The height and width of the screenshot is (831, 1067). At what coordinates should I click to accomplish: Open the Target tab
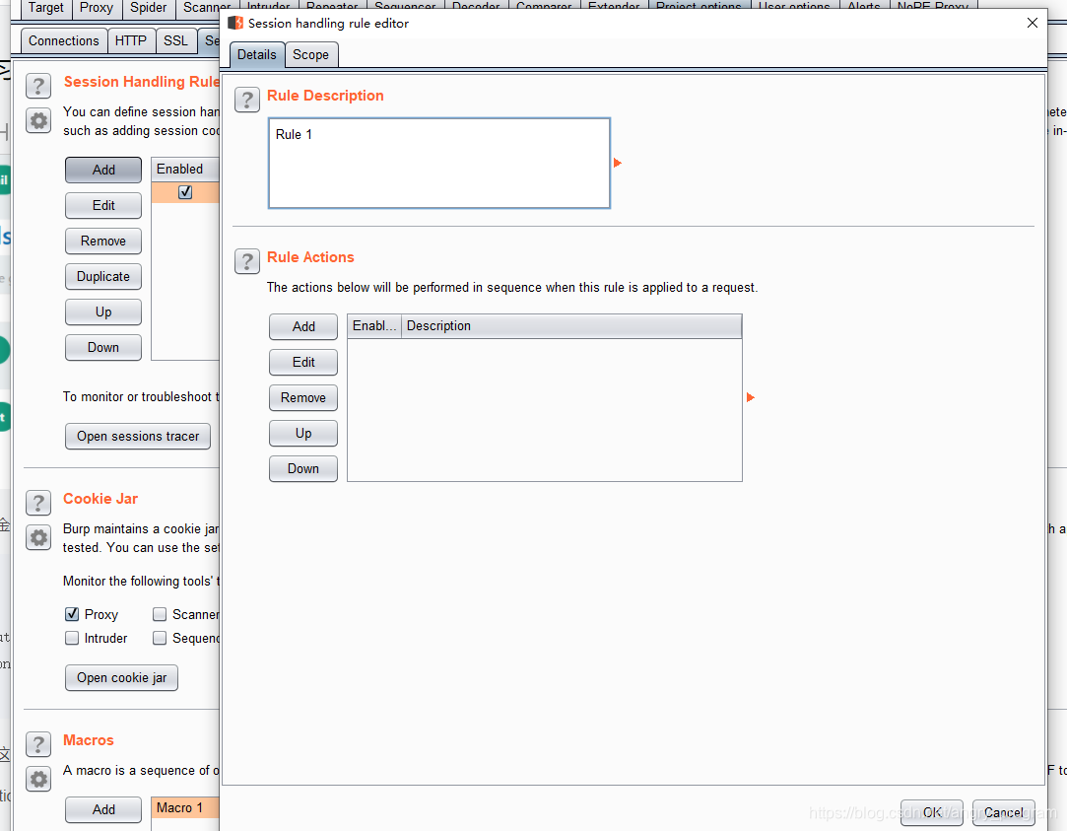tap(45, 8)
